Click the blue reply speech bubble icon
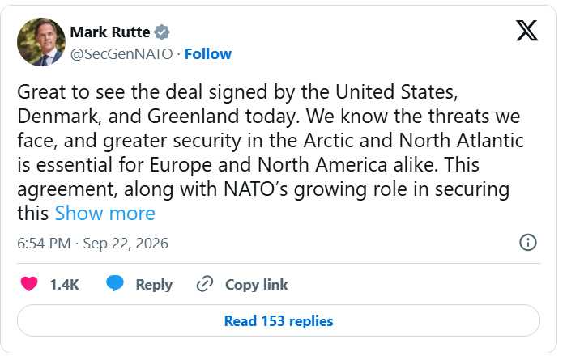 click(115, 283)
